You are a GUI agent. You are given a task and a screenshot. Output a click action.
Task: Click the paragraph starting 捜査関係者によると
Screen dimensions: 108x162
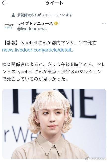tap(54, 72)
